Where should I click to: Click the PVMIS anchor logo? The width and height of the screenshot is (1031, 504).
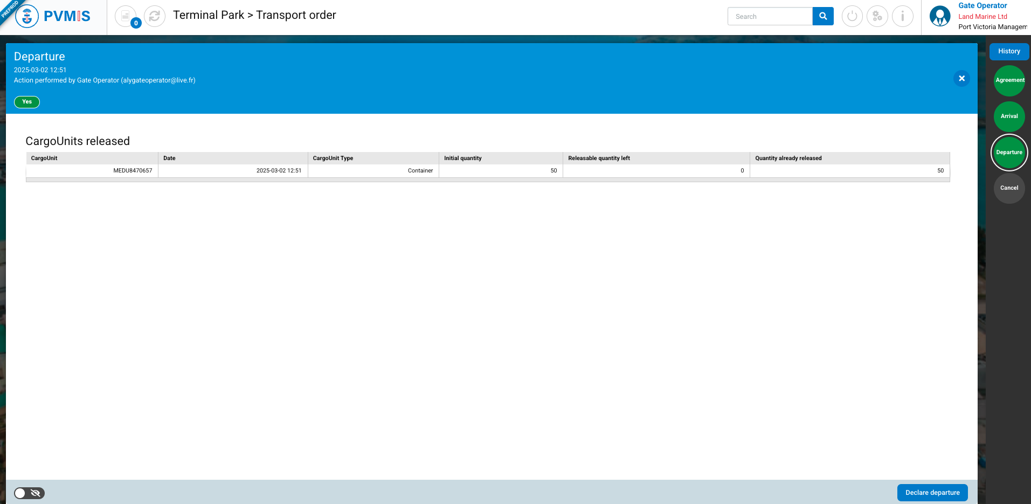pos(27,16)
